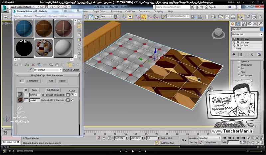266x155 pixels.
Task: Collapse Multi/Sub-Object Basic Parameters rollout
Action: 47,75
